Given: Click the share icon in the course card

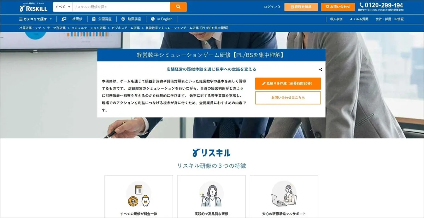Looking at the screenshot, I should click(x=320, y=70).
